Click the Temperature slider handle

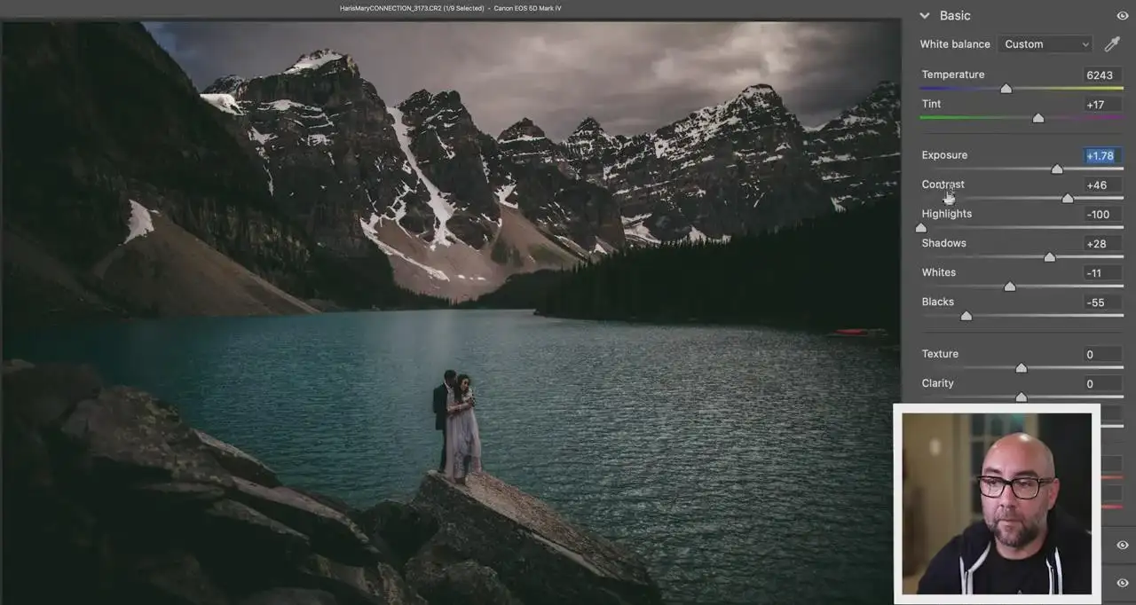(1006, 89)
